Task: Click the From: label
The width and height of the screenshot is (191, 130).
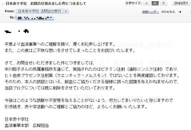Action: click(10, 11)
